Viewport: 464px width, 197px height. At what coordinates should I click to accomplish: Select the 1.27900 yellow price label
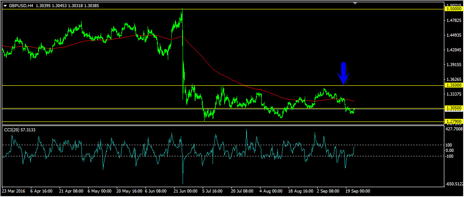[x=454, y=122]
